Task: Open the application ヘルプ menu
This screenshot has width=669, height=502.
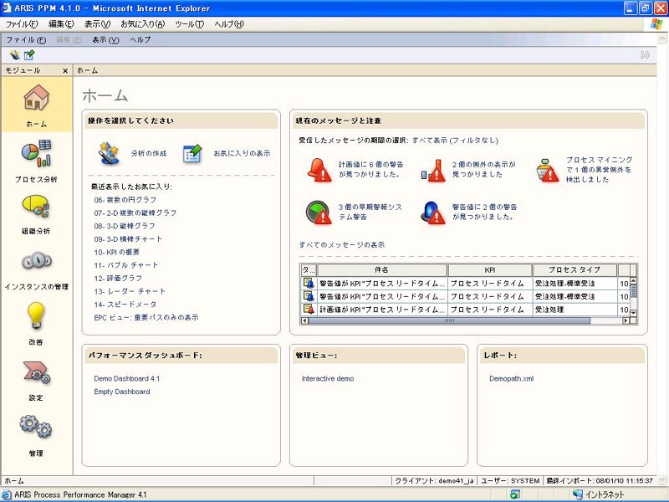Action: point(140,39)
